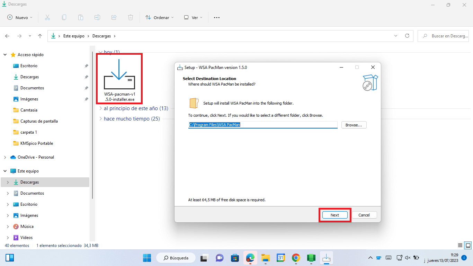Click the Paste clipboard icon

point(81,17)
